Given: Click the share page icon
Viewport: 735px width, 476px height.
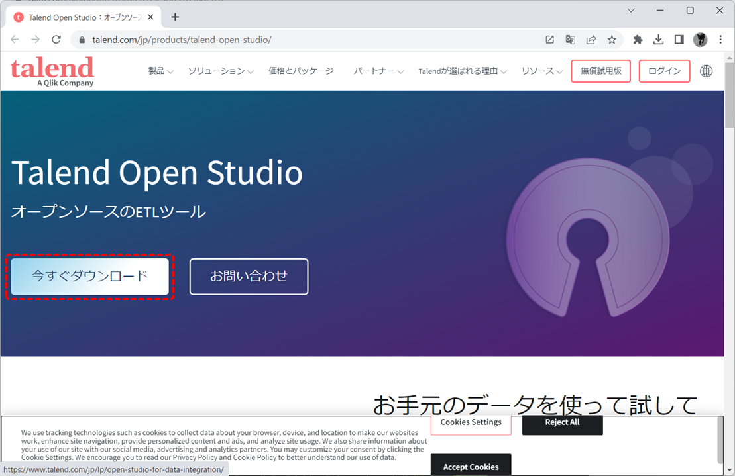Looking at the screenshot, I should coord(591,40).
